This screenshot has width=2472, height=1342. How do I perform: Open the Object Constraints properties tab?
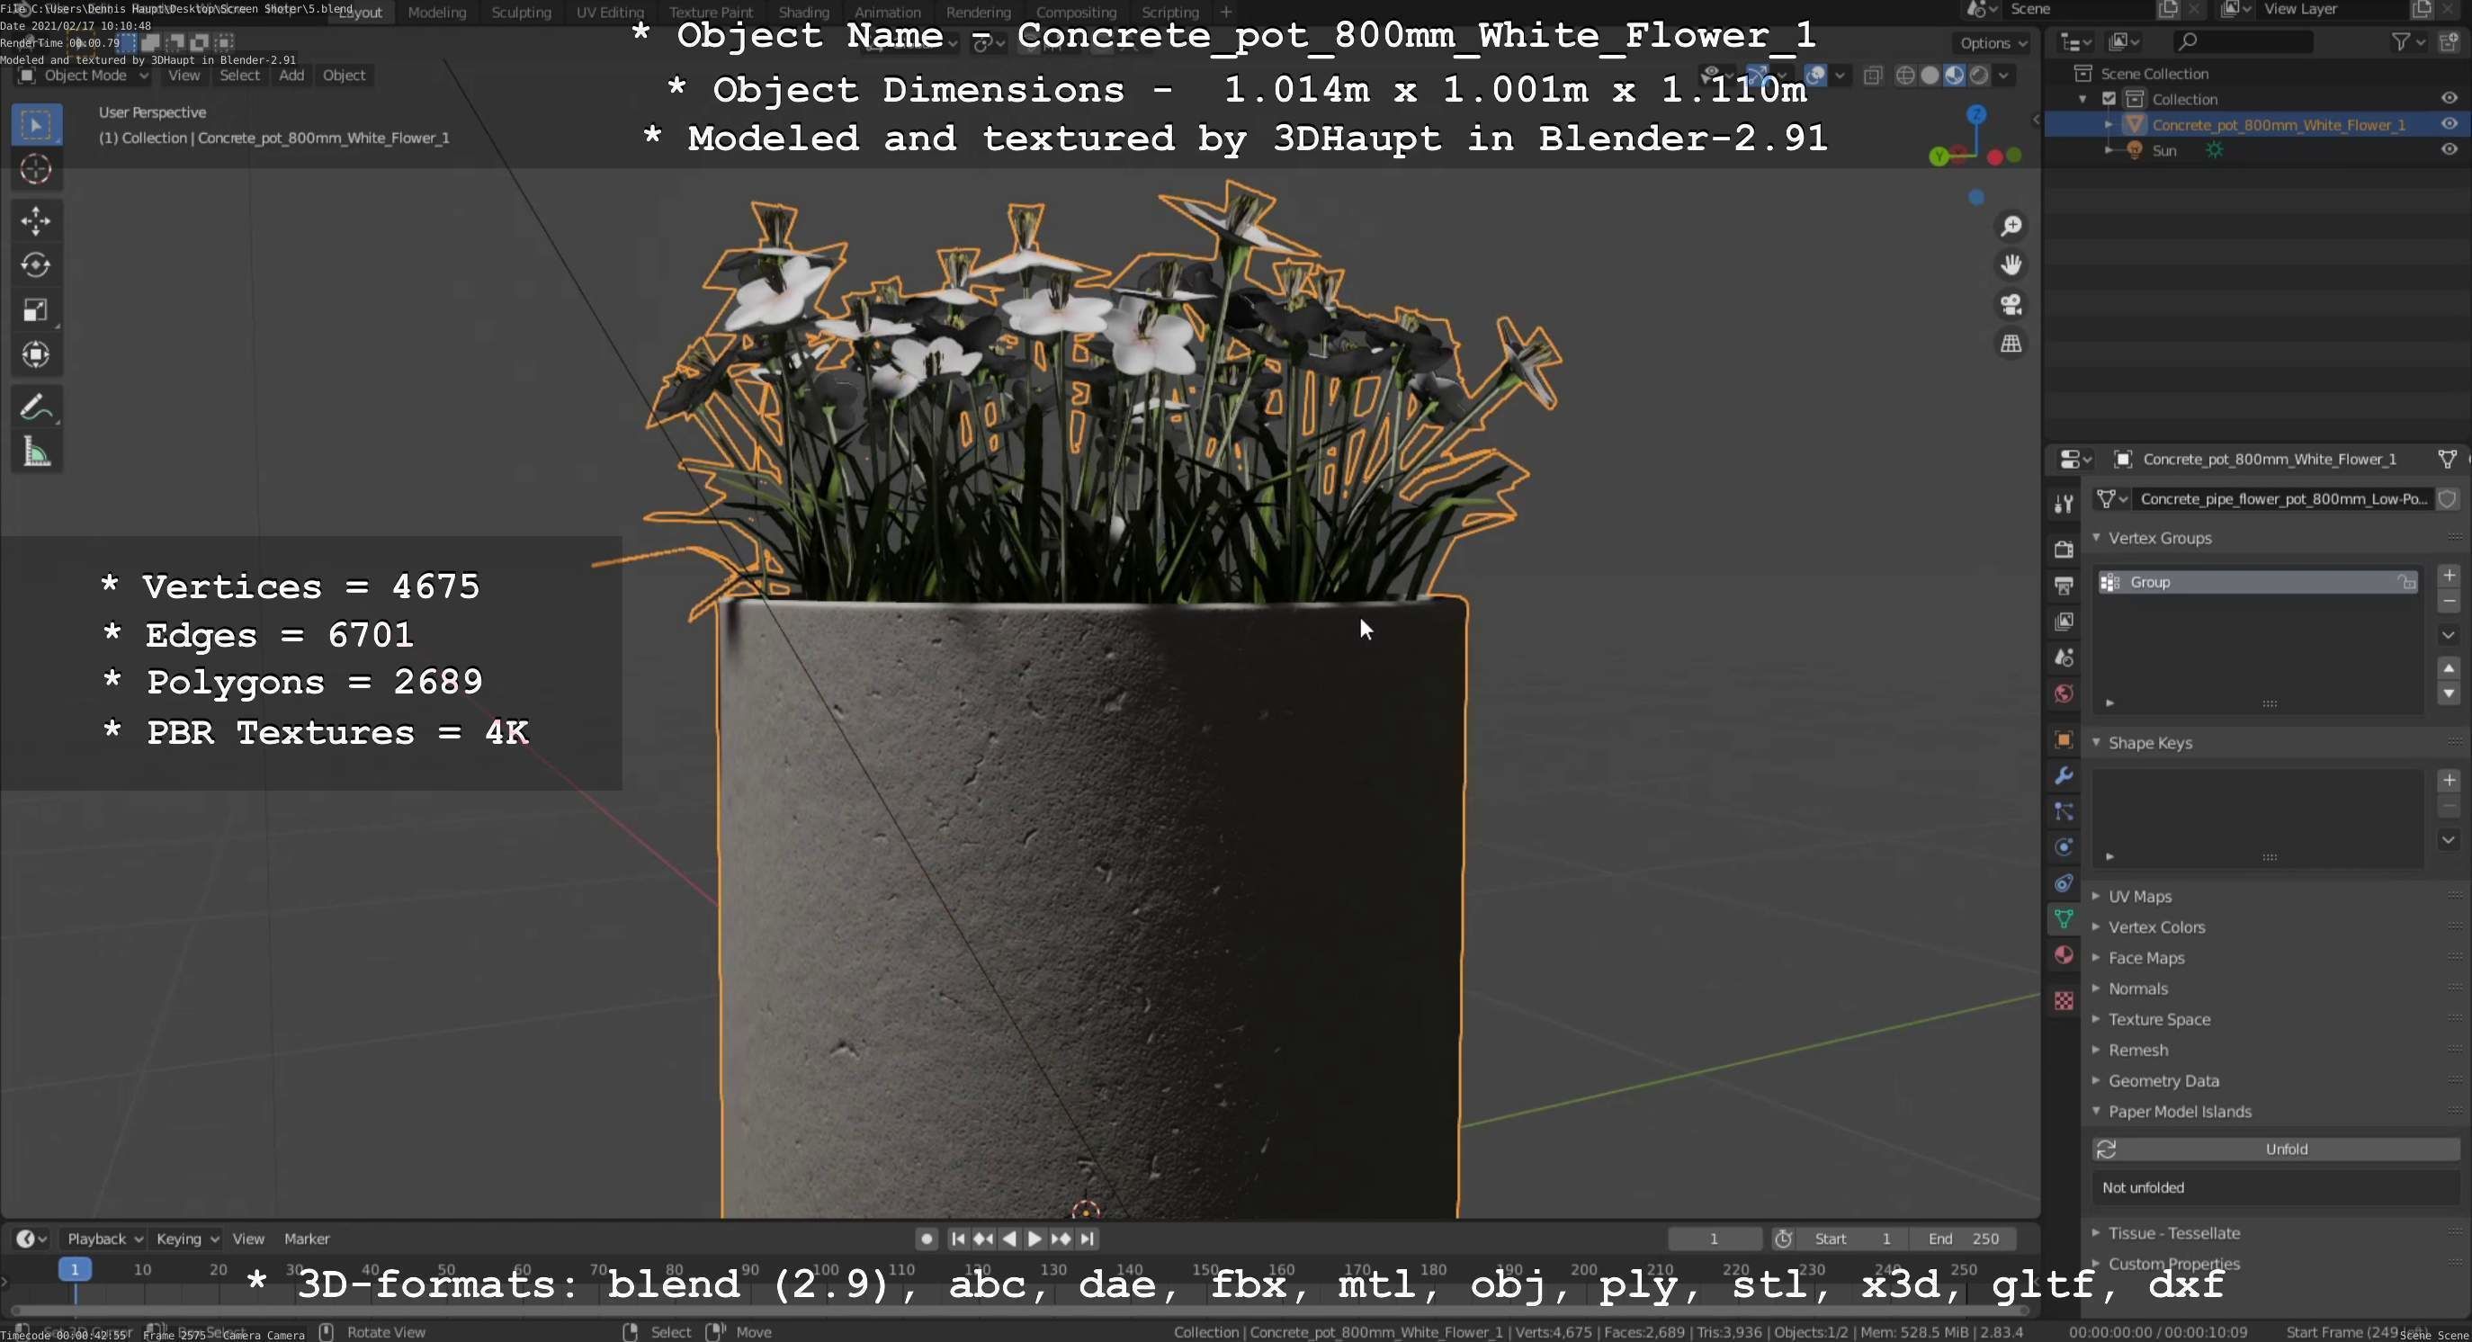tap(2064, 882)
